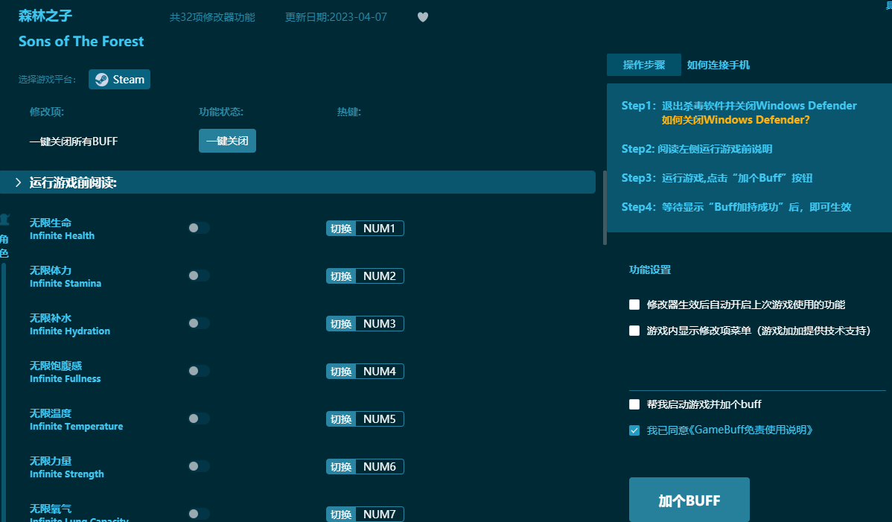Click the NUM5 hotkey field

click(x=380, y=420)
